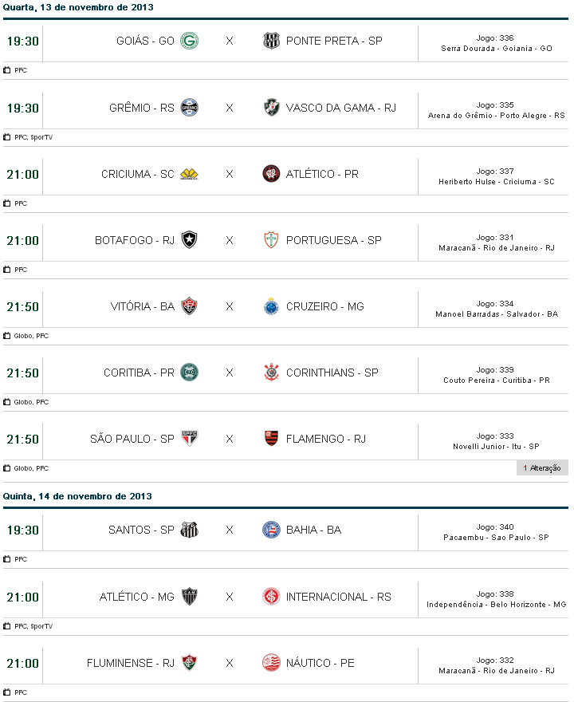Click the Cruzeiro club crest
This screenshot has height=702, width=574.
click(272, 306)
